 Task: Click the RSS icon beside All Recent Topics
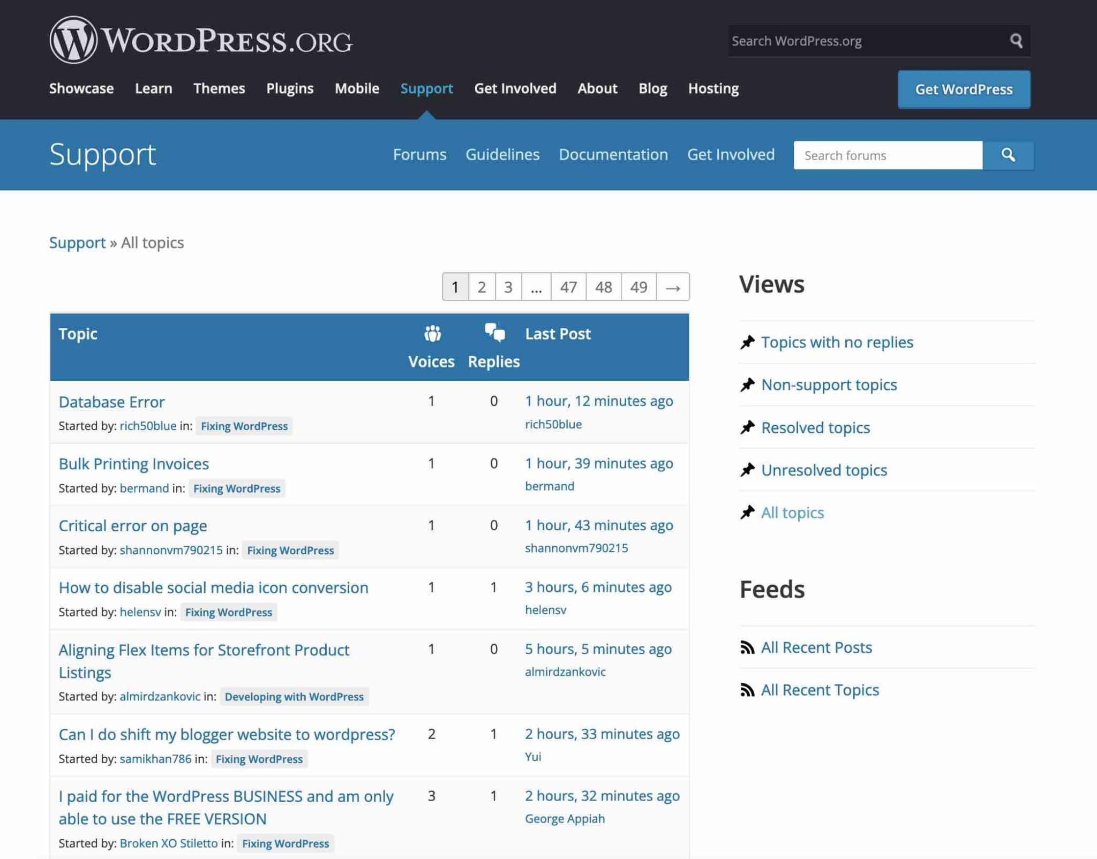point(747,690)
